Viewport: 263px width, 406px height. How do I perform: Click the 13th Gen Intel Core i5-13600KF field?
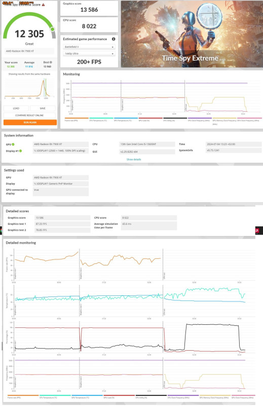click(x=147, y=144)
